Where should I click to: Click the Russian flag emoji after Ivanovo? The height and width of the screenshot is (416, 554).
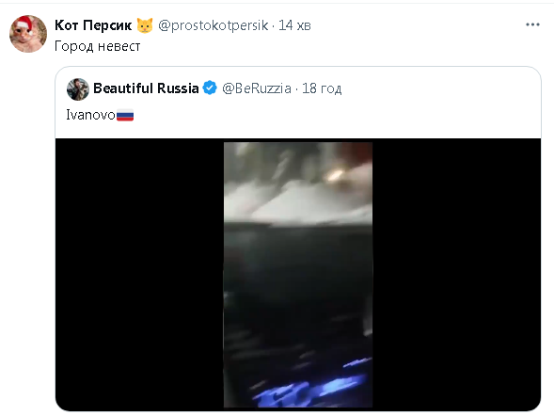(x=125, y=115)
